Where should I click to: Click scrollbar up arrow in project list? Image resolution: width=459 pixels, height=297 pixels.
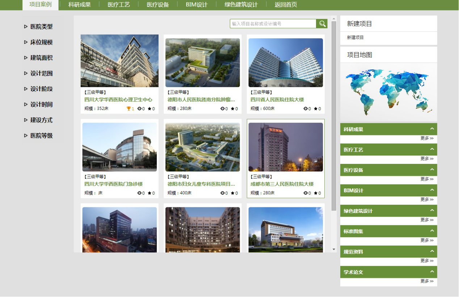pyautogui.click(x=334, y=18)
